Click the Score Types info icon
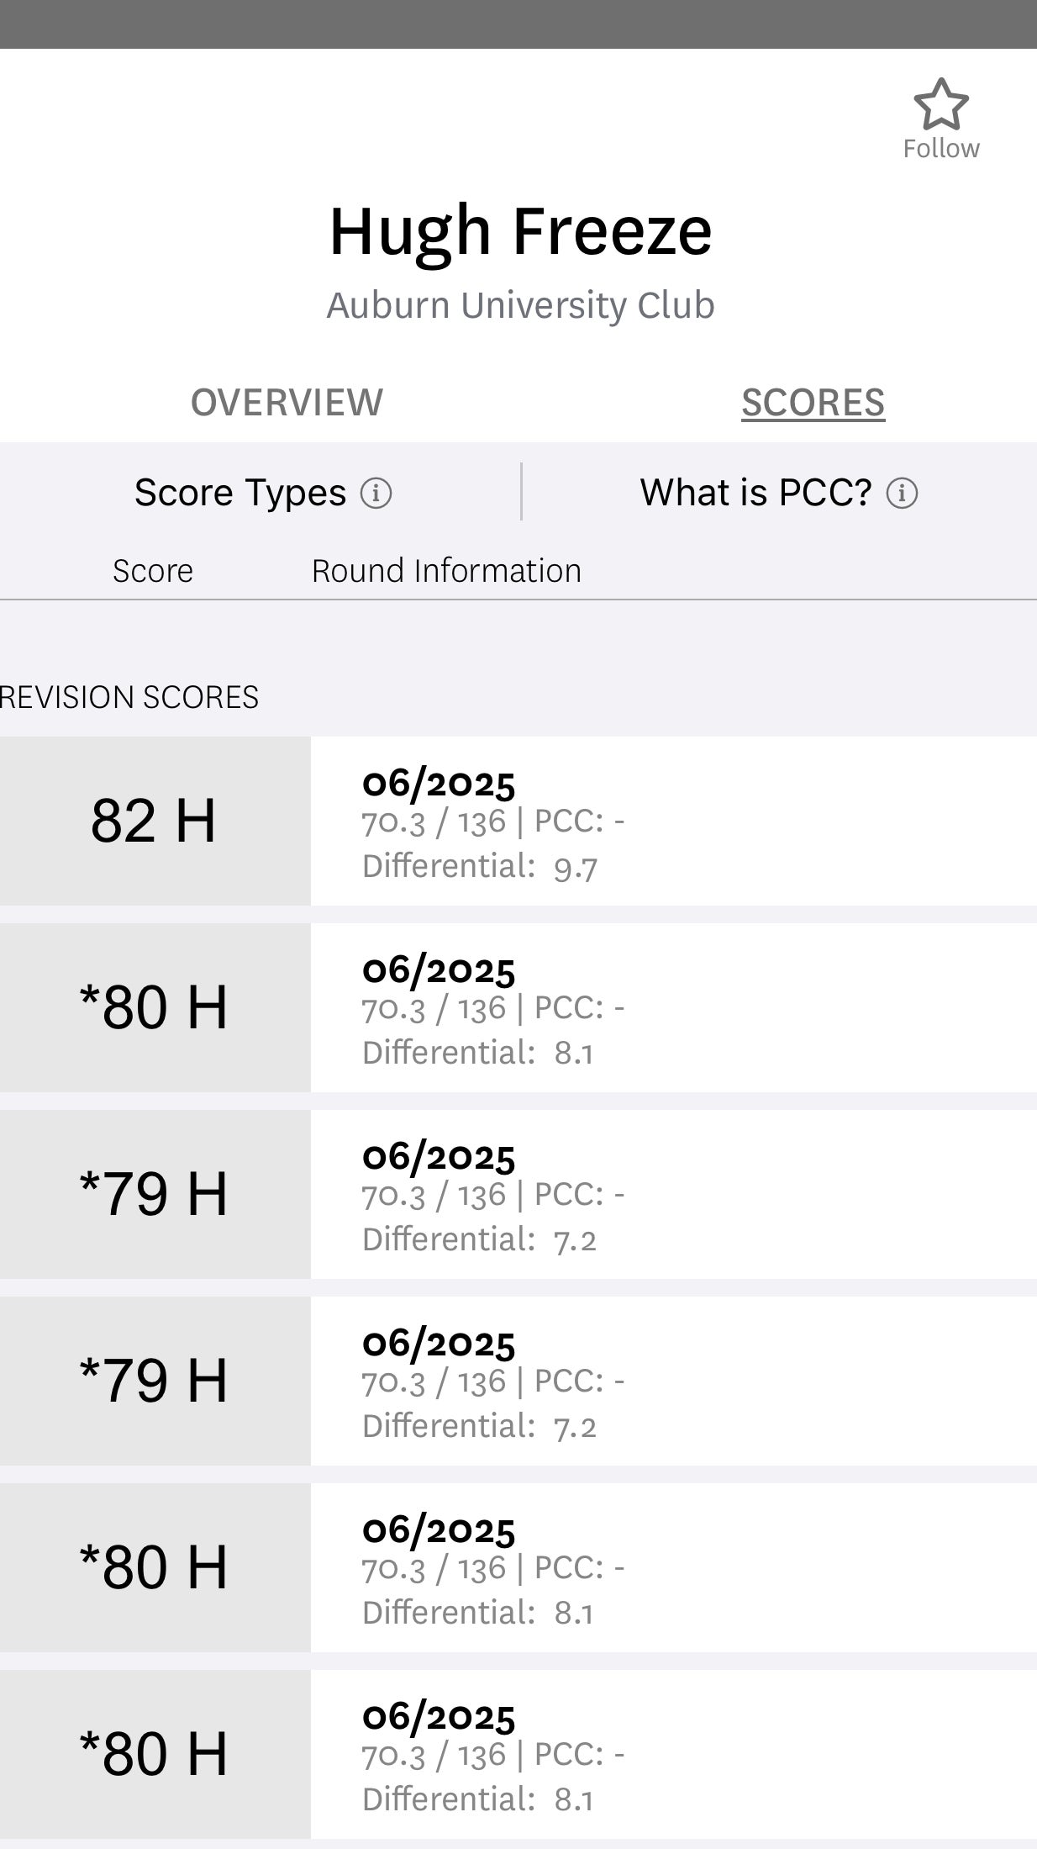 (x=376, y=493)
